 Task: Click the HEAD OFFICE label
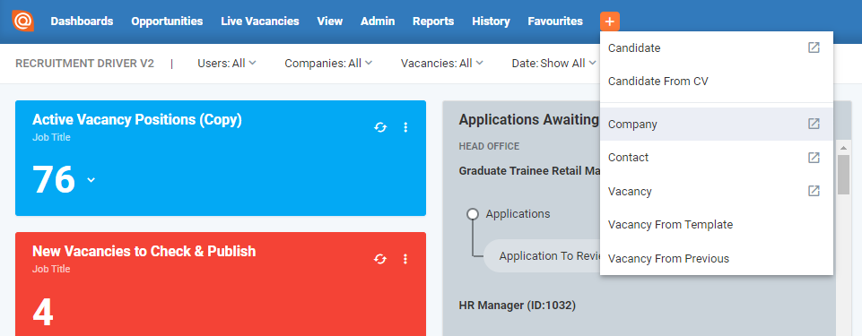(x=489, y=147)
